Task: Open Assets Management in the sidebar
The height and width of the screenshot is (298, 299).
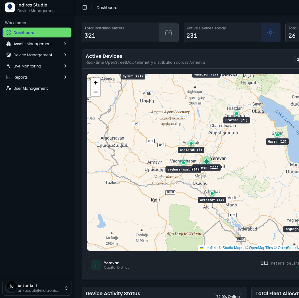Action: 37,44
